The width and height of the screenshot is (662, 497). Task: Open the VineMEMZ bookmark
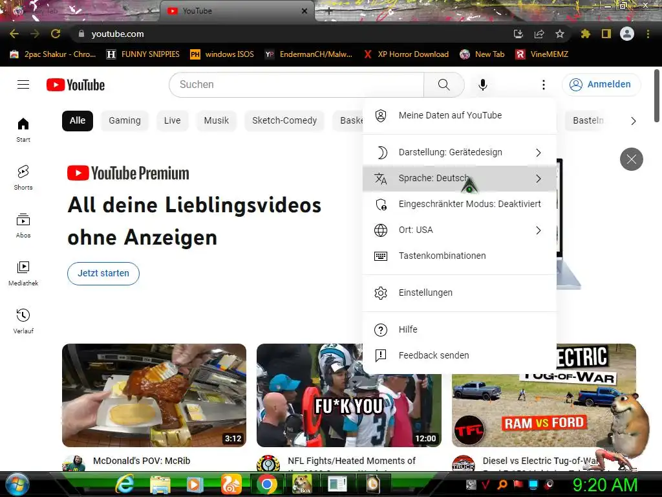542,54
